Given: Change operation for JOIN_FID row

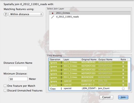Looking at the screenshot, I should coord(56,81).
